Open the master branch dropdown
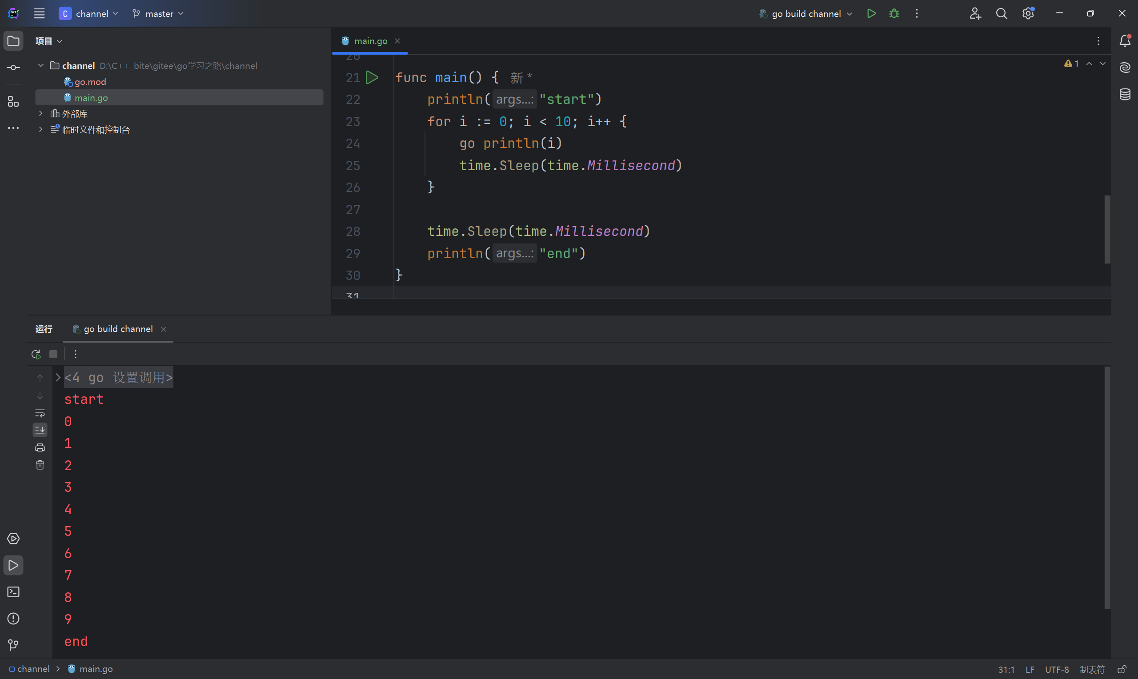Viewport: 1138px width, 679px height. (x=158, y=14)
